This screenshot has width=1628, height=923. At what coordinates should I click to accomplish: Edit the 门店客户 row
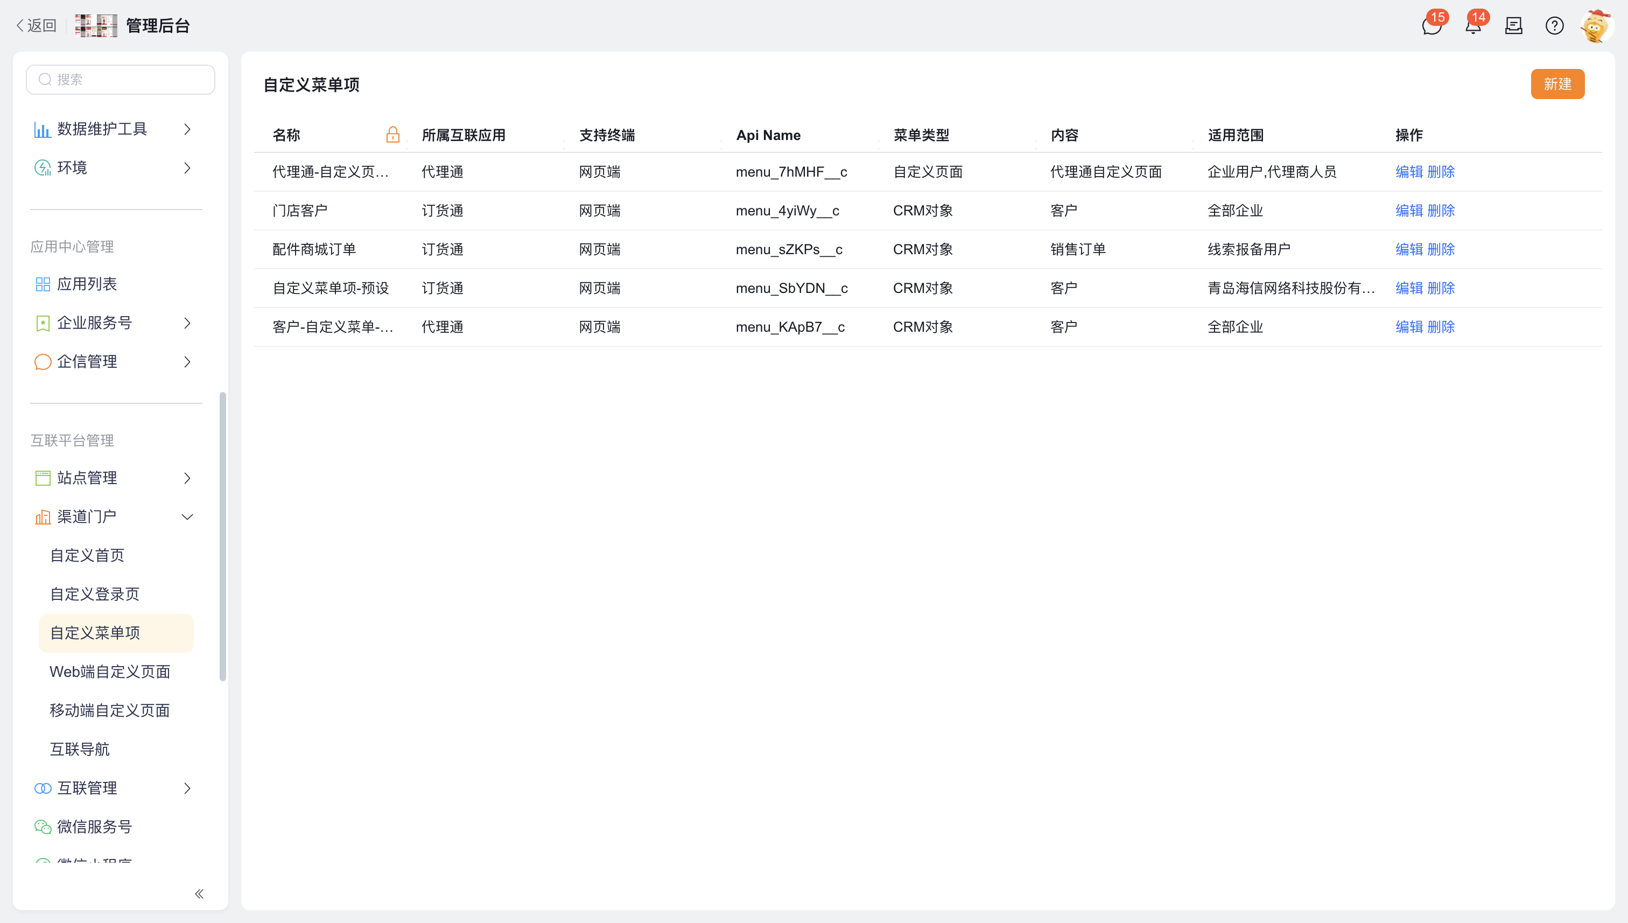[1409, 211]
